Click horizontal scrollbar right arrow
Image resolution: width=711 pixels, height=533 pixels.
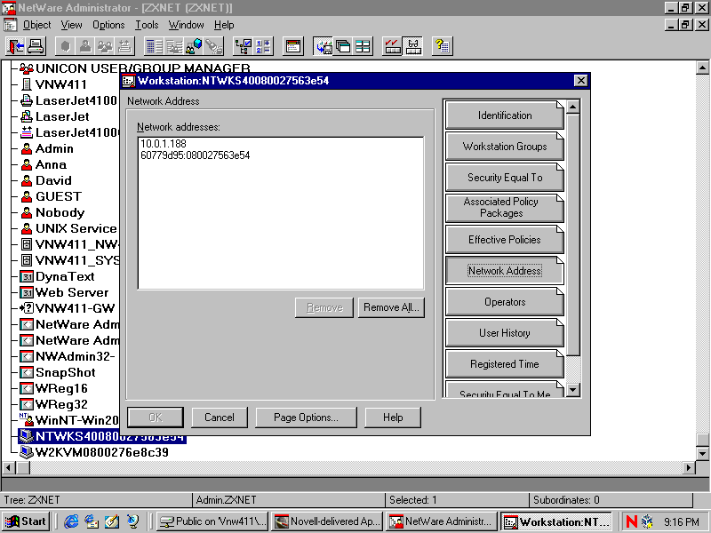[x=689, y=467]
